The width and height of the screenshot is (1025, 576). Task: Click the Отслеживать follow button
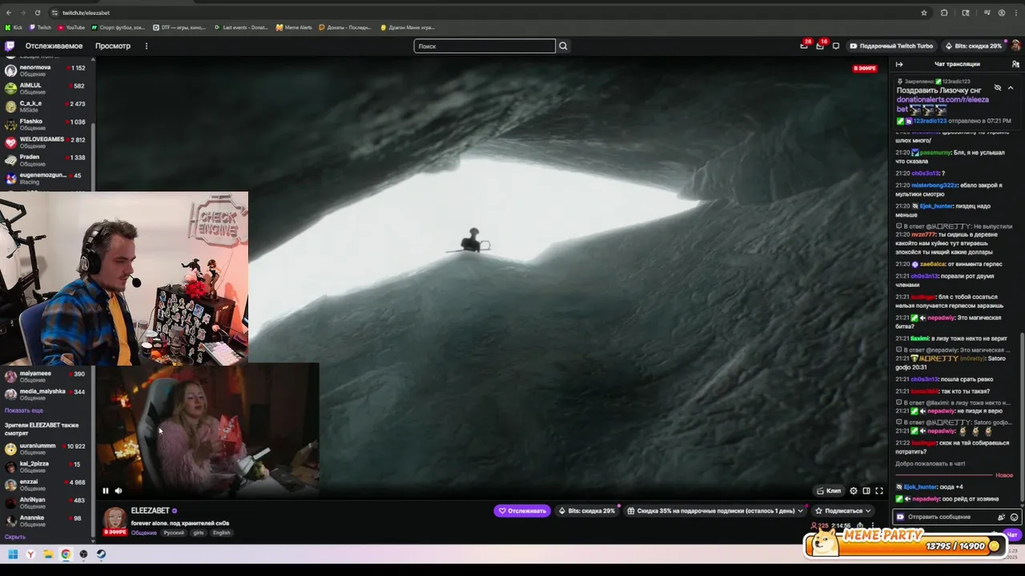tap(522, 510)
